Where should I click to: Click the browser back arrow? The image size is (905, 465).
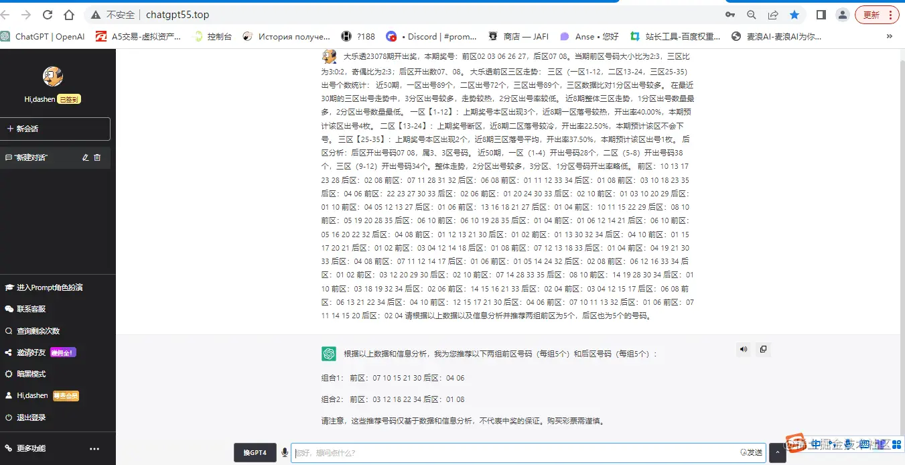click(6, 15)
